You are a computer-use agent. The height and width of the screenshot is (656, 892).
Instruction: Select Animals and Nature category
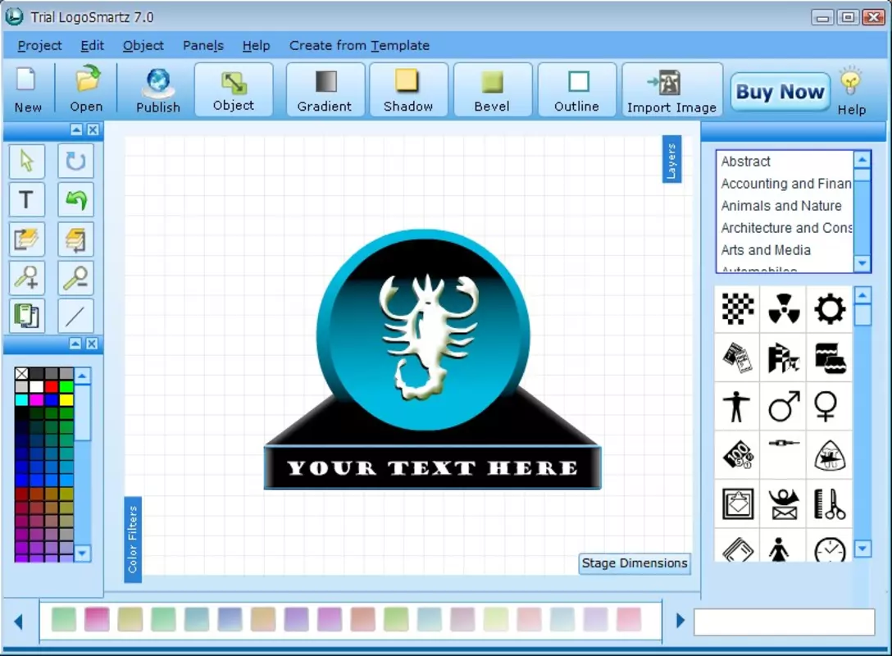click(x=781, y=206)
